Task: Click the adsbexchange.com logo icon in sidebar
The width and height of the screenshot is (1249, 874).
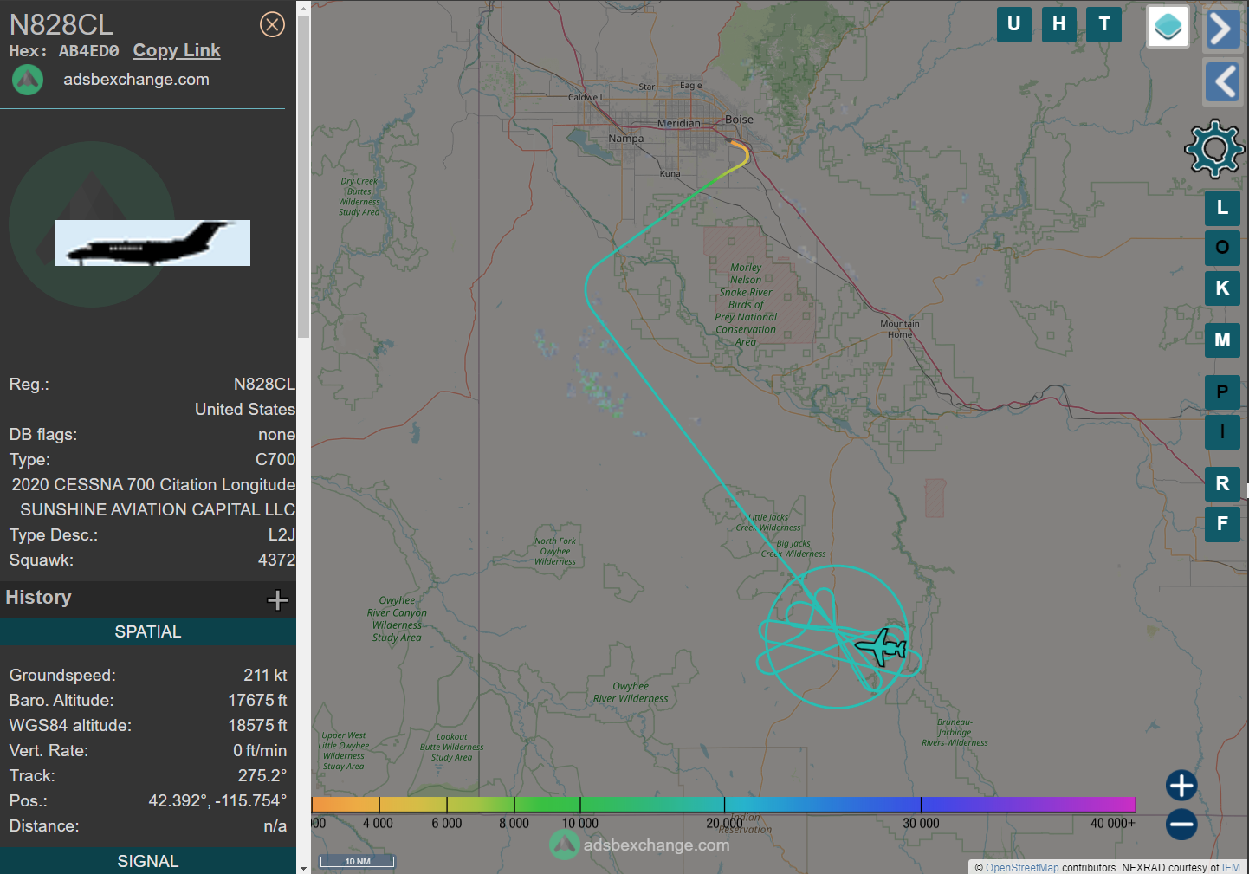Action: point(28,80)
